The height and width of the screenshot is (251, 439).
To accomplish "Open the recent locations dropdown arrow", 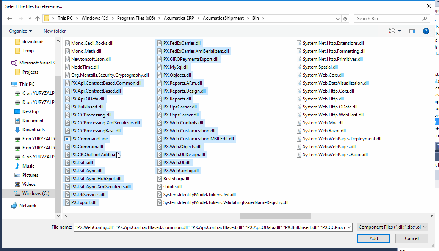I will (x=30, y=19).
